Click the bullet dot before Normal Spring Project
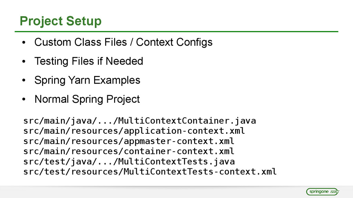The height and width of the screenshot is (198, 353). click(24, 100)
